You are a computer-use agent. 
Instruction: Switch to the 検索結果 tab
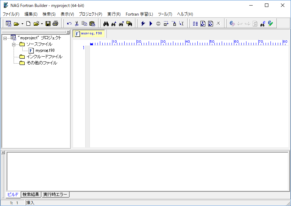(31, 195)
